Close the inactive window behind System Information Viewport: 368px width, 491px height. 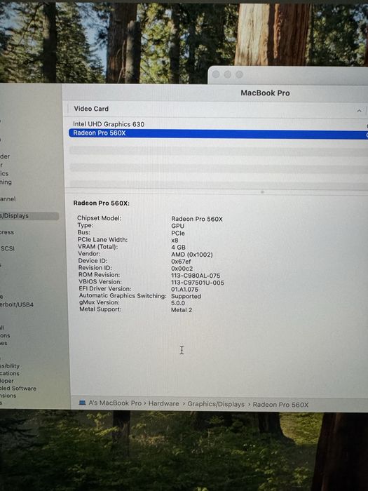(x=216, y=74)
